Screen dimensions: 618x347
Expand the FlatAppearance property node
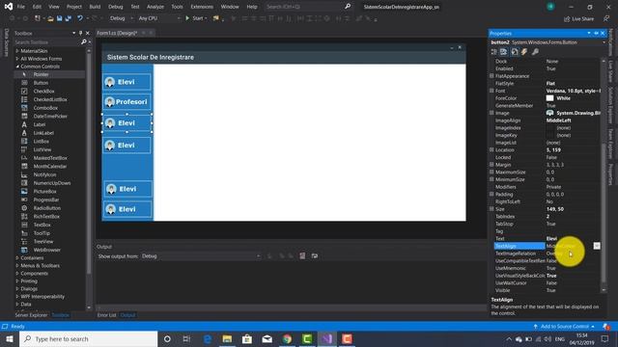pos(492,76)
